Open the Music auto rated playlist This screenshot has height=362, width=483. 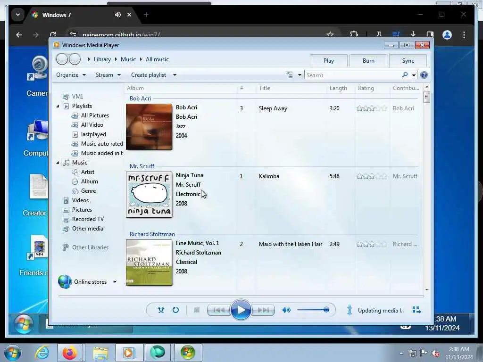(x=102, y=144)
